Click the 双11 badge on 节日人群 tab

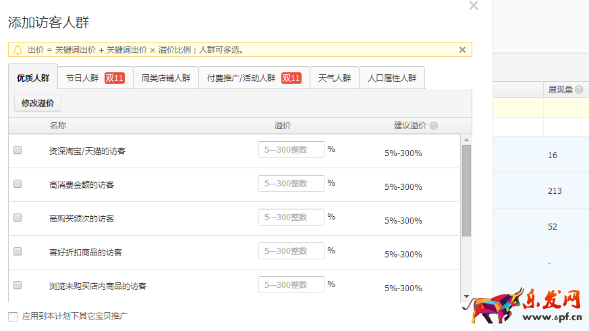coord(115,78)
